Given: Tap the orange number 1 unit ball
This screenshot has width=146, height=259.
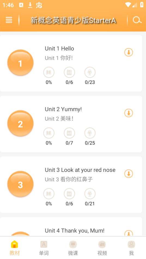Looking at the screenshot, I should 20,63.
